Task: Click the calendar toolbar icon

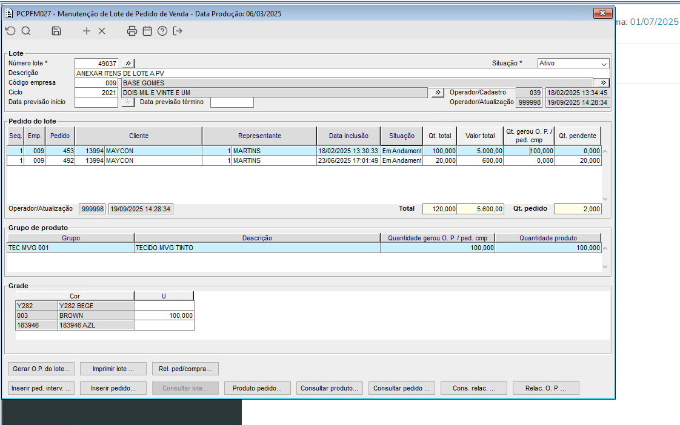Action: click(147, 31)
